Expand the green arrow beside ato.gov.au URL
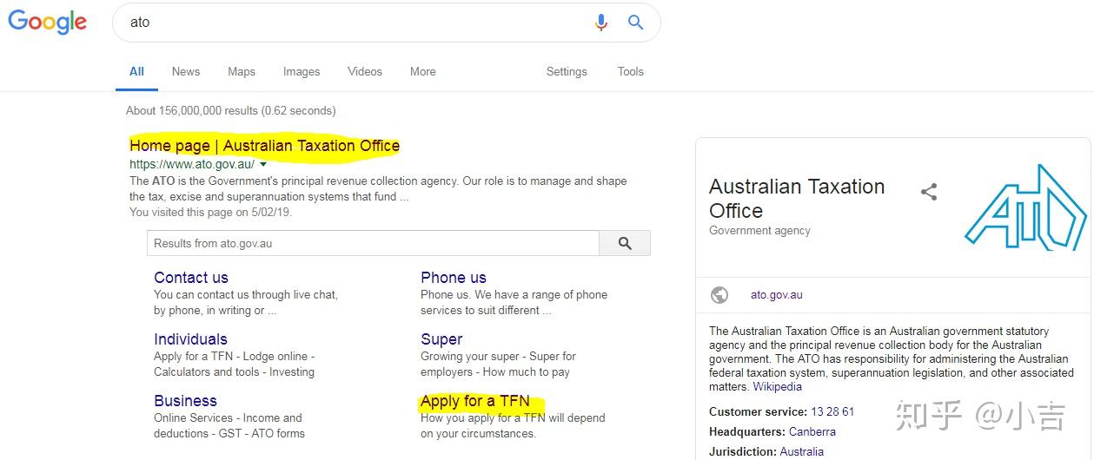Screen dimensions: 1094x460 (x=263, y=164)
